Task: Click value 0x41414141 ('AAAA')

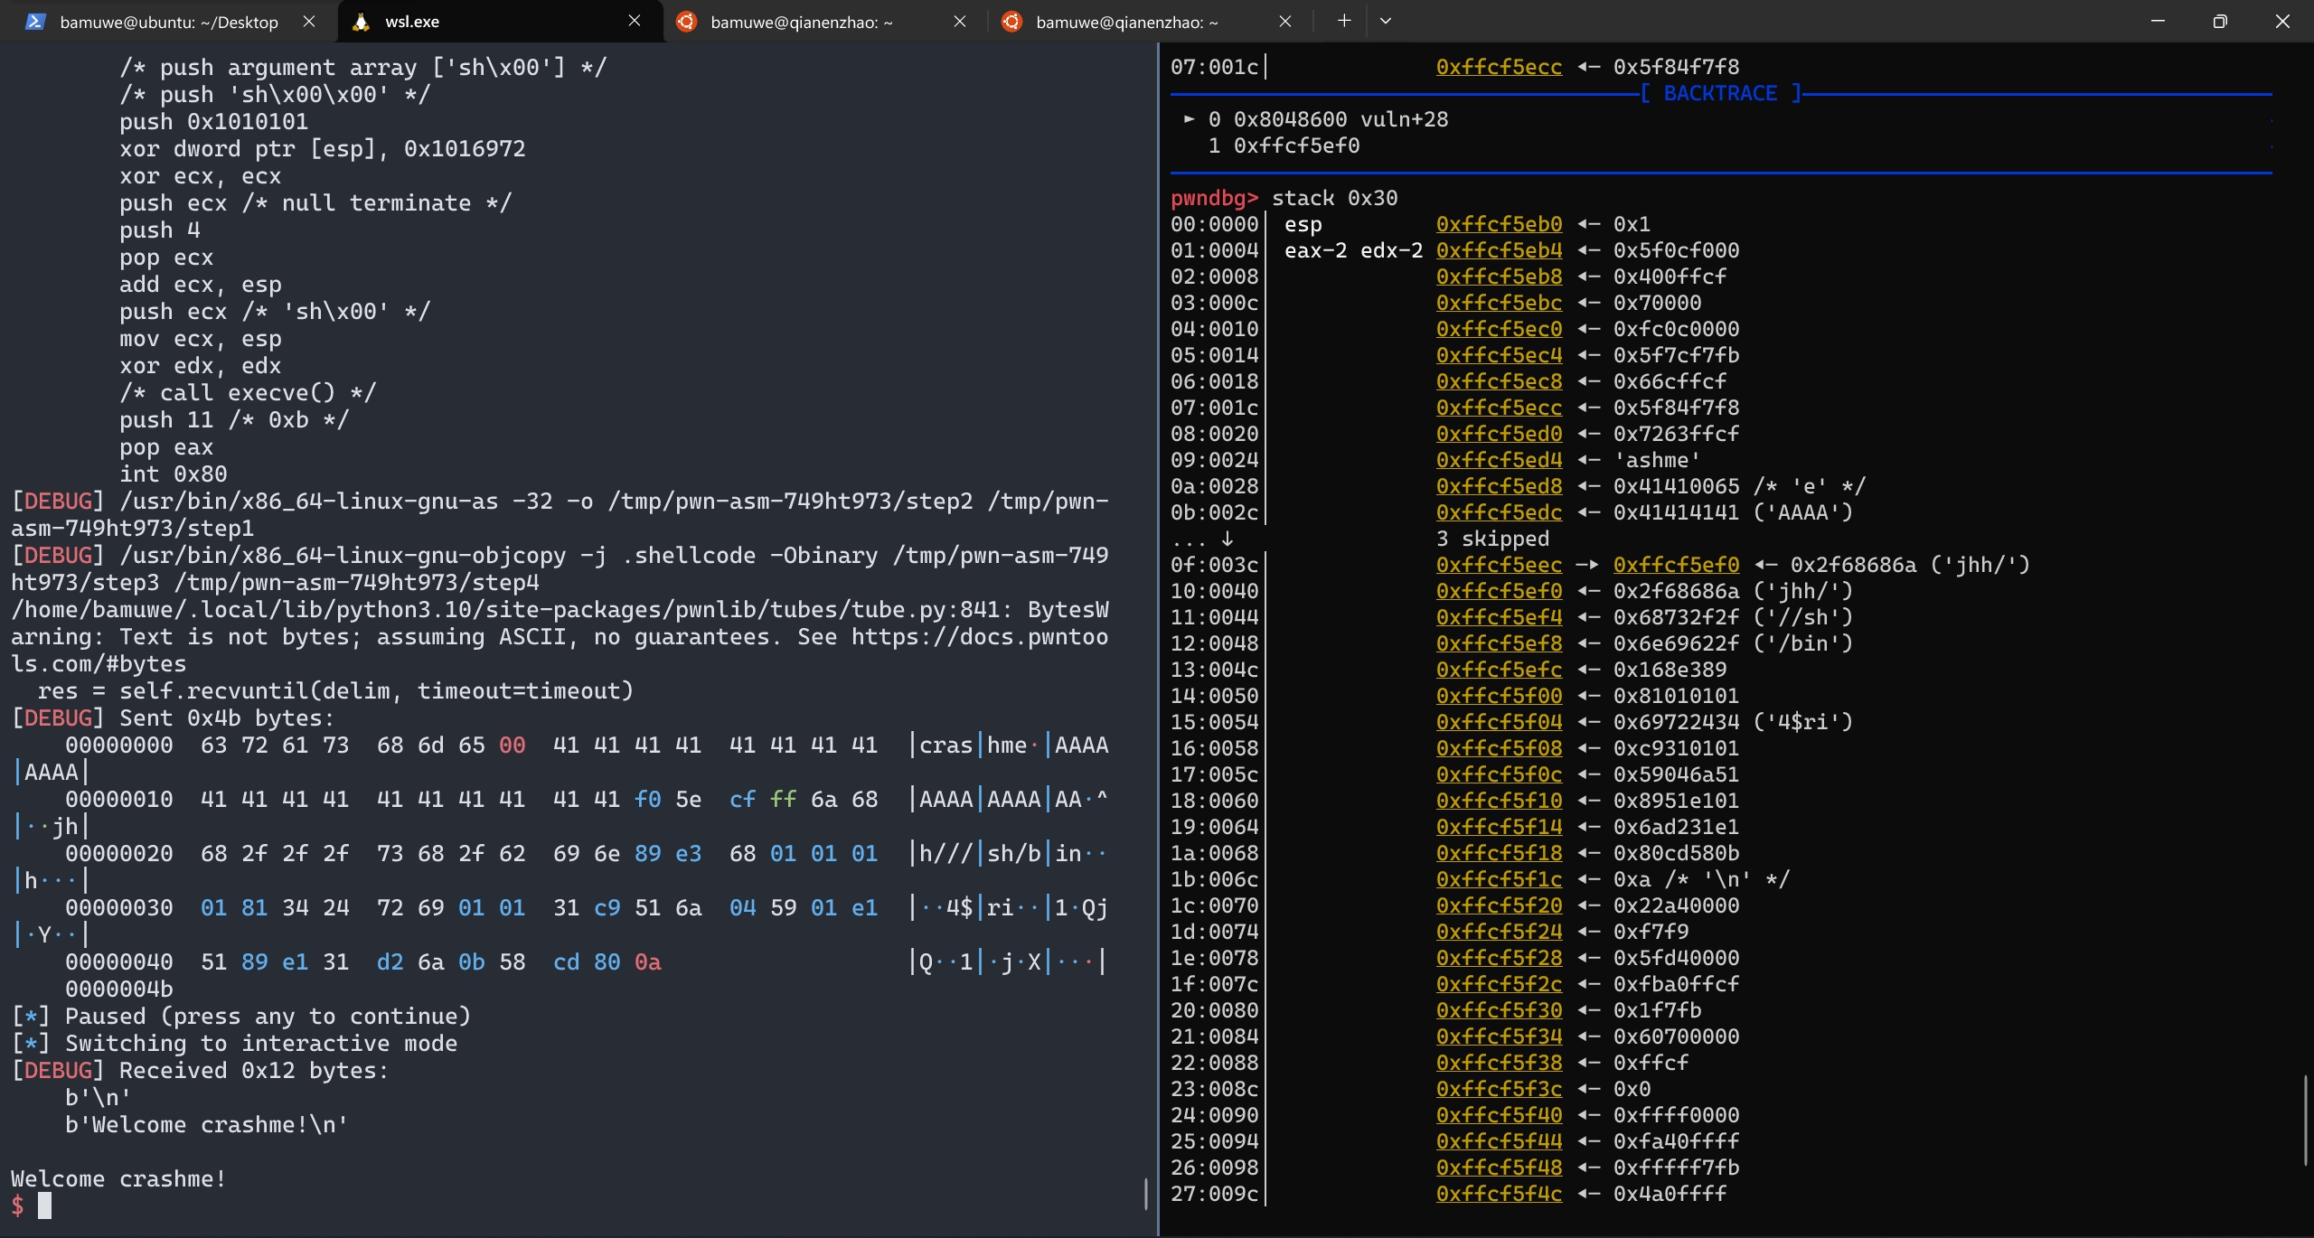Action: coord(1733,512)
